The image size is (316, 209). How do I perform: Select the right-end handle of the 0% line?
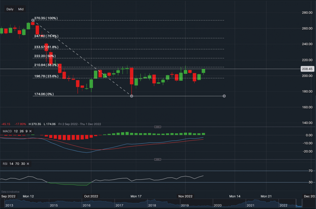[x=224, y=96]
